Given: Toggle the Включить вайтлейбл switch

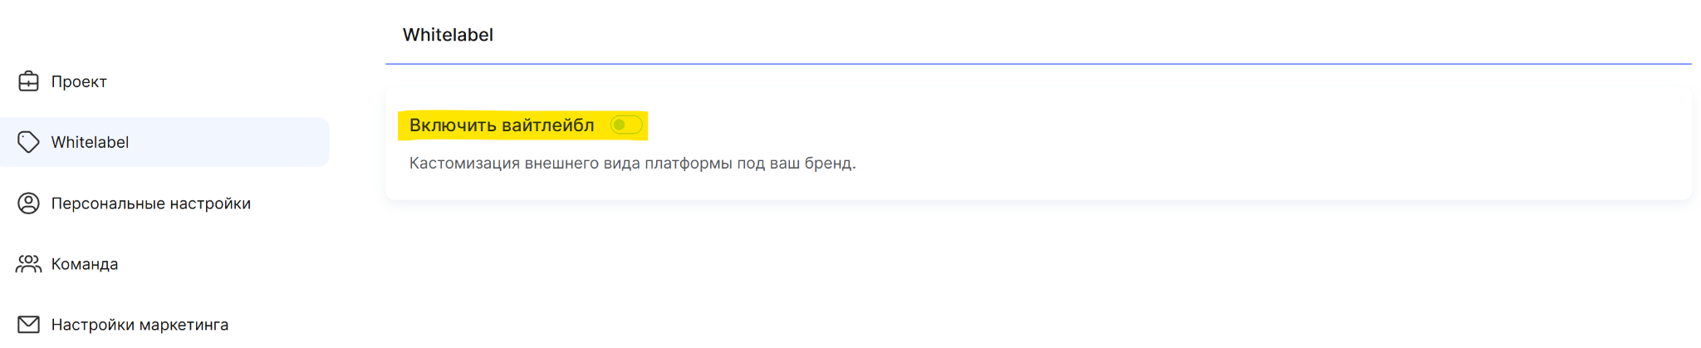Looking at the screenshot, I should (x=626, y=125).
